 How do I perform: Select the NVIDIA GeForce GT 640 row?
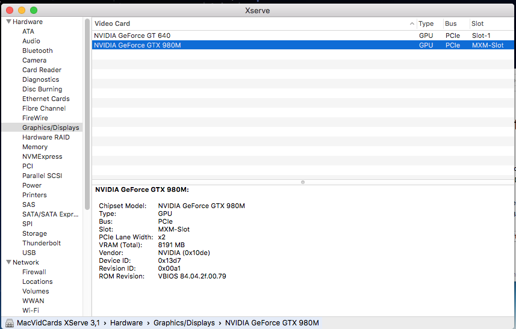(303, 35)
